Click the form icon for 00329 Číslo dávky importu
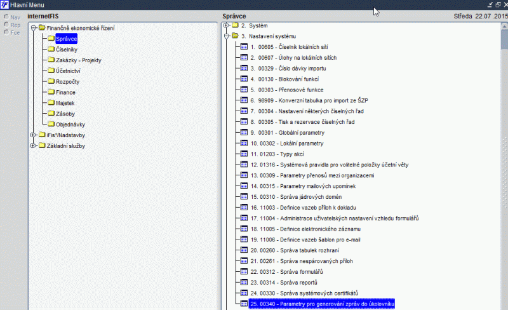The height and width of the screenshot is (310, 508). click(244, 68)
